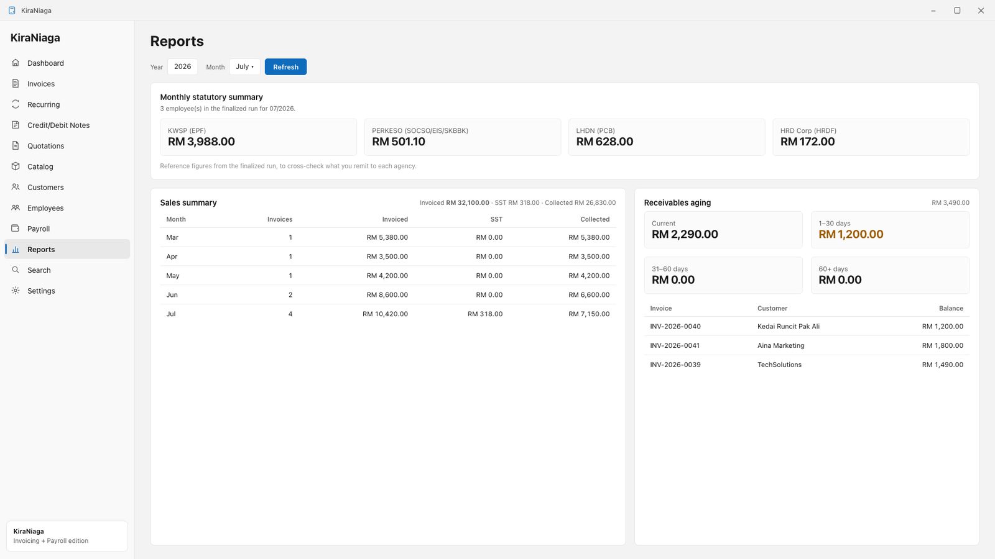Click the Aina Marketing customer entry
The height and width of the screenshot is (559, 995).
click(x=780, y=345)
